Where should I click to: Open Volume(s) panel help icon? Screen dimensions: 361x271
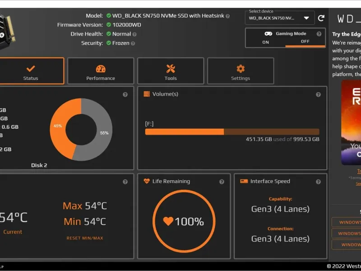tap(318, 94)
